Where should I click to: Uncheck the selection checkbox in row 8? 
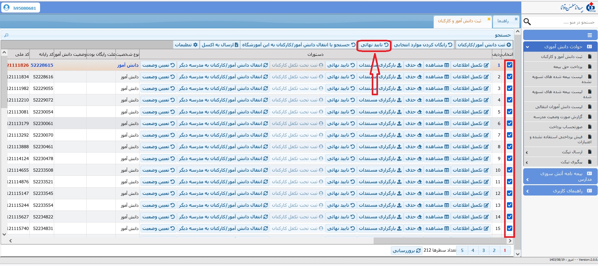(509, 147)
